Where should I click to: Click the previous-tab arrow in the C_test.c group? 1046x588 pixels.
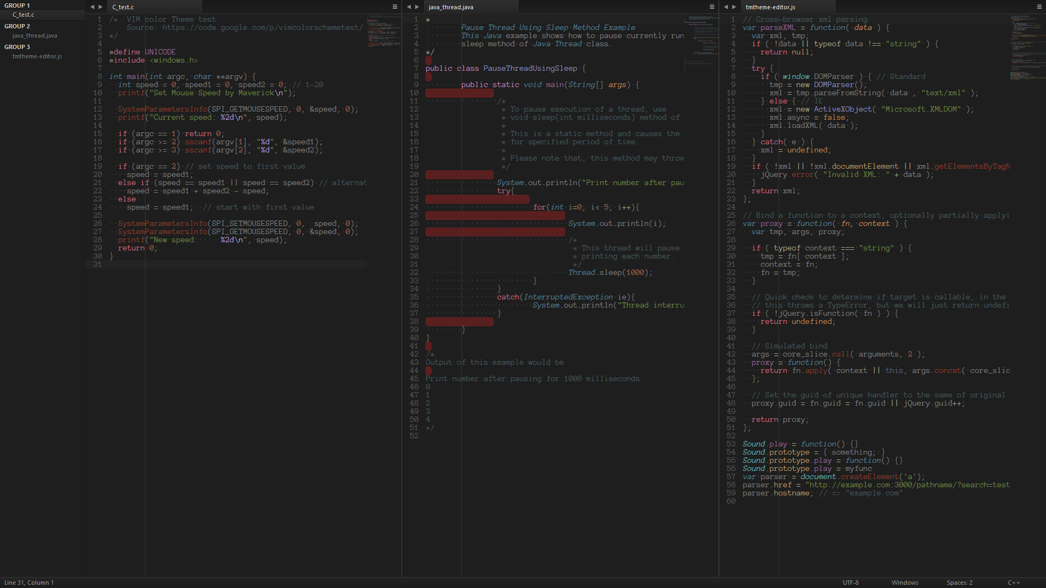pyautogui.click(x=92, y=7)
